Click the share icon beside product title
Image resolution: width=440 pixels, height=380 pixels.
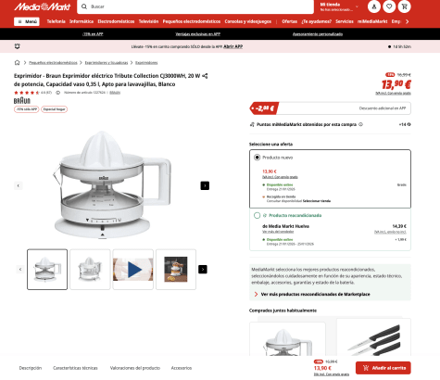[205, 76]
